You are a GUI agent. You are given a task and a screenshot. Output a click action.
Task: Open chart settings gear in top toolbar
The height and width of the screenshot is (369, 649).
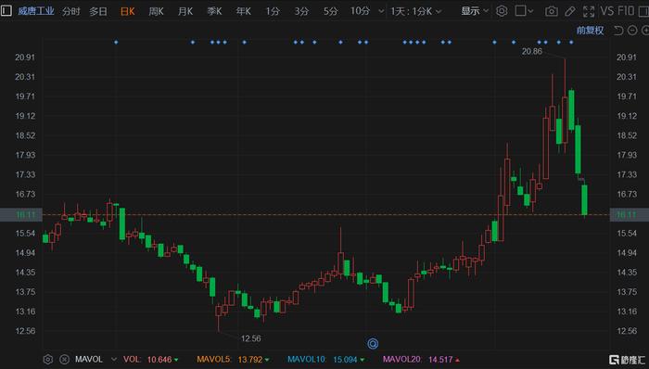pos(502,11)
